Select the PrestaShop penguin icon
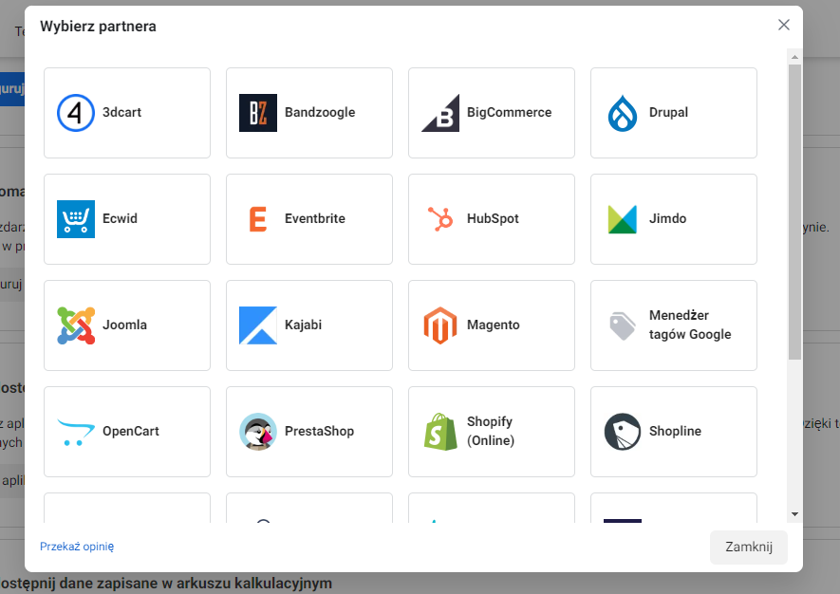Screen dimensions: 840x594 click(x=258, y=432)
